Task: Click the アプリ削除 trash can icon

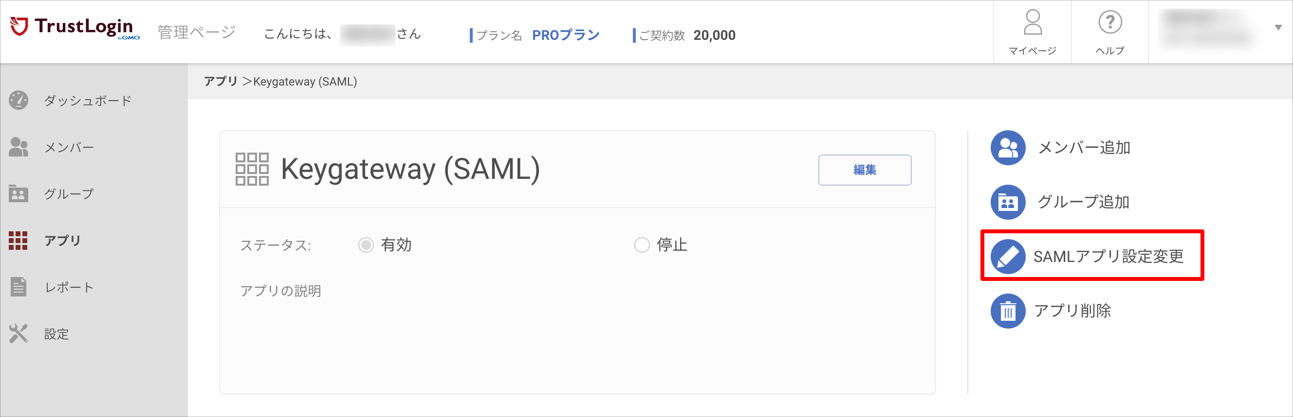Action: click(1008, 311)
